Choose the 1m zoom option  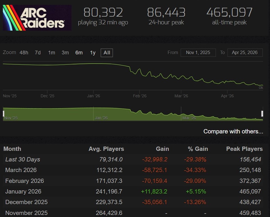[x=51, y=53]
